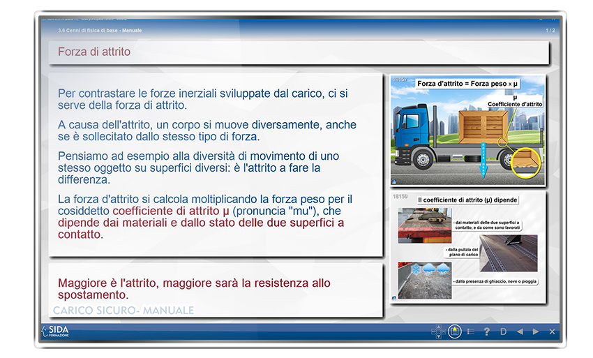The height and width of the screenshot is (358, 593).
Task: Open the index list icon
Action: click(471, 331)
